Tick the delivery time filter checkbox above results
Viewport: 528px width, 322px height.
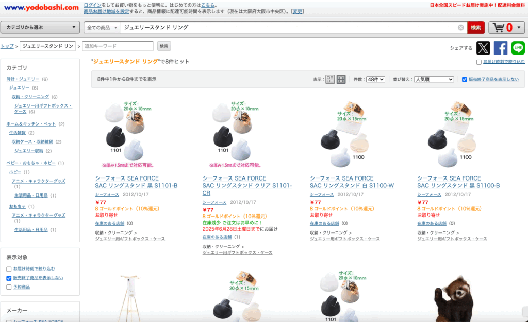(x=478, y=62)
